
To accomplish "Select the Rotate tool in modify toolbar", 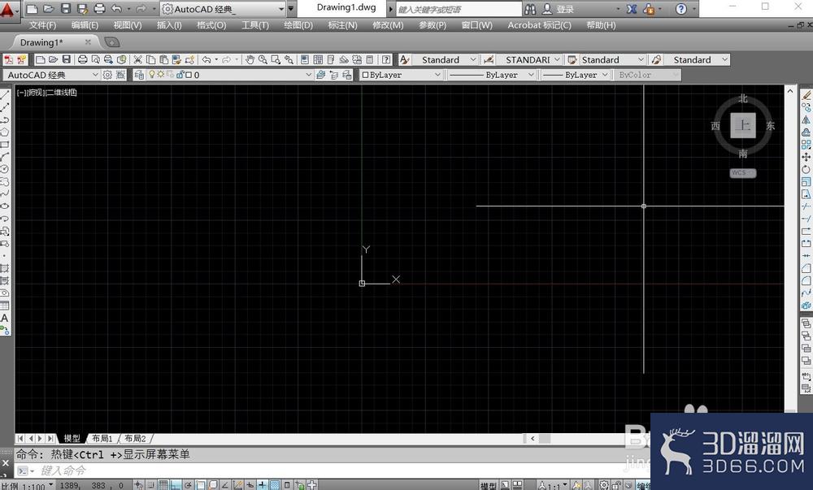I will coord(806,169).
